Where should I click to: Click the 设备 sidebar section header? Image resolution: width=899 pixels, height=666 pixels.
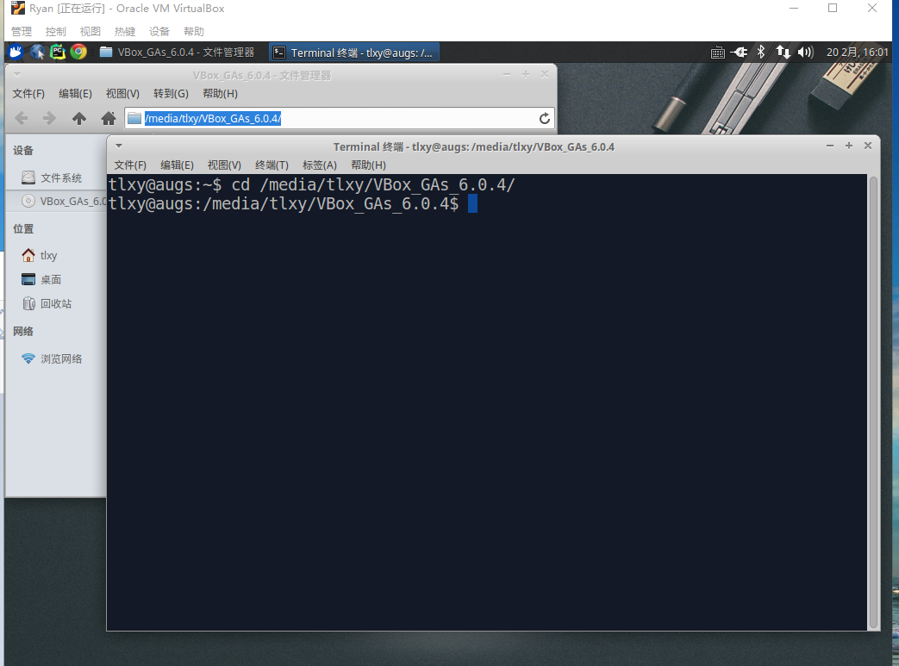[x=23, y=150]
